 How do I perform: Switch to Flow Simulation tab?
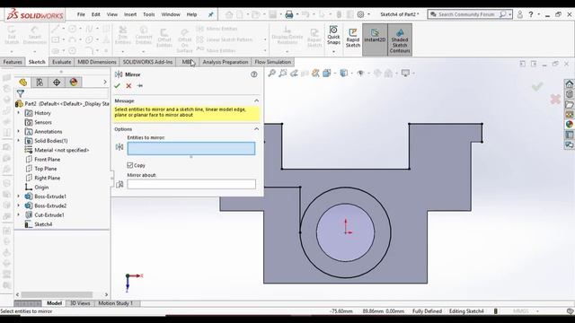(x=273, y=62)
